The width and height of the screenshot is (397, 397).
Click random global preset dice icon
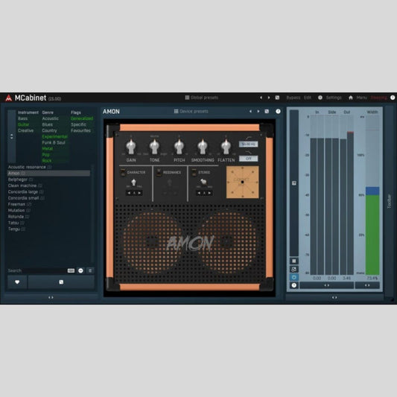pos(277,98)
